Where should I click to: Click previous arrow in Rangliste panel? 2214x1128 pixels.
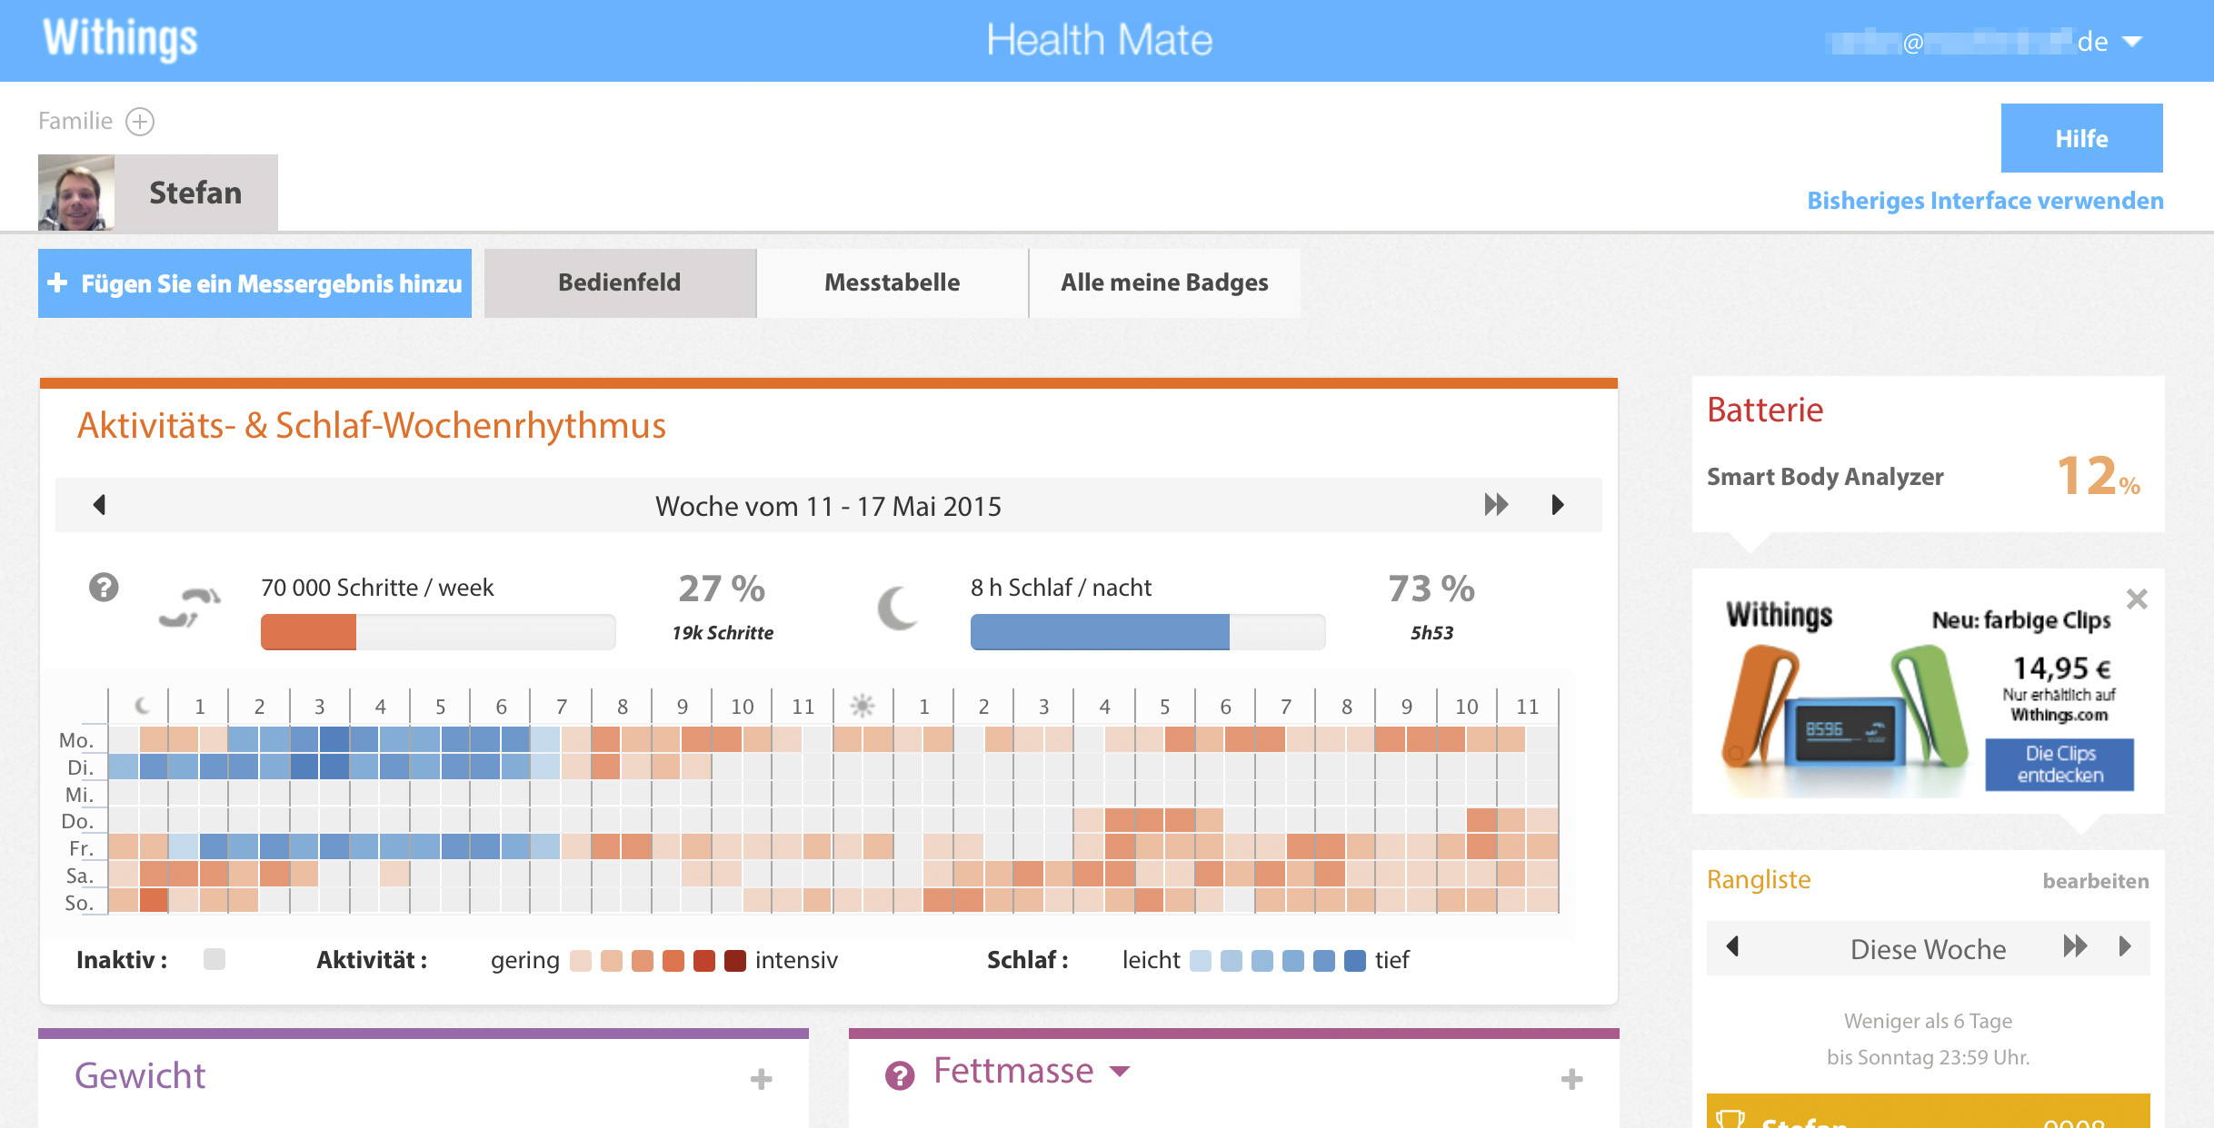point(1732,947)
